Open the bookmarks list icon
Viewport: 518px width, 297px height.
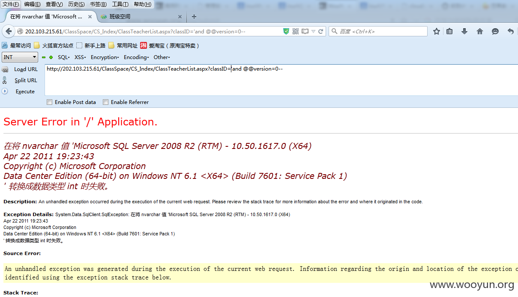coord(449,31)
